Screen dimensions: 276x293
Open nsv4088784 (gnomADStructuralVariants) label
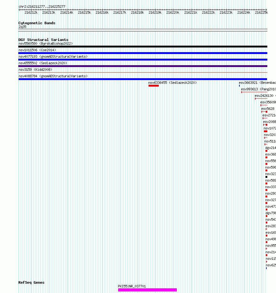53,76
